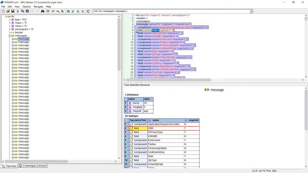Screen dimensions: 308x173
Task: Click the Instrument cell in Subtags table
Action: pos(166,140)
